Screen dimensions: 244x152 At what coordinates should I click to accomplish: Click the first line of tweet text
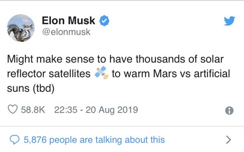point(115,59)
